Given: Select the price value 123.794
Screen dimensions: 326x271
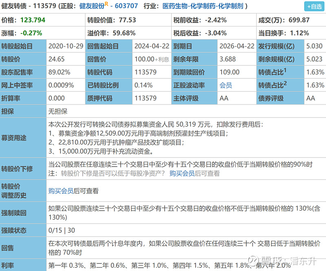Looking at the screenshot, I should (33, 20).
